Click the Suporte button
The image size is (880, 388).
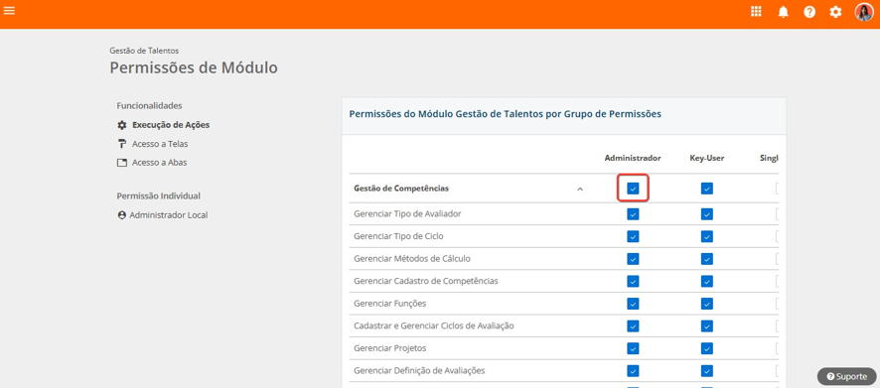tap(847, 376)
